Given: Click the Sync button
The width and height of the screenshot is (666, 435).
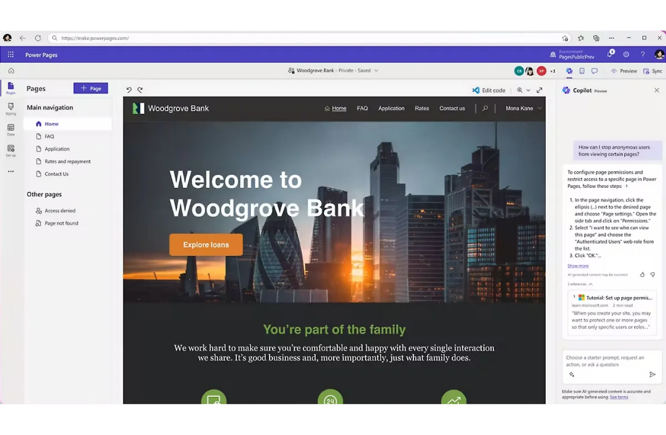Looking at the screenshot, I should [x=653, y=71].
